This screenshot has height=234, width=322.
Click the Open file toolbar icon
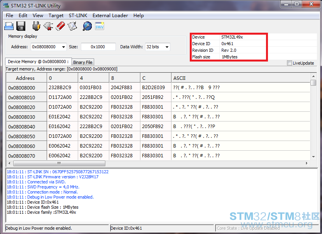click(9, 26)
